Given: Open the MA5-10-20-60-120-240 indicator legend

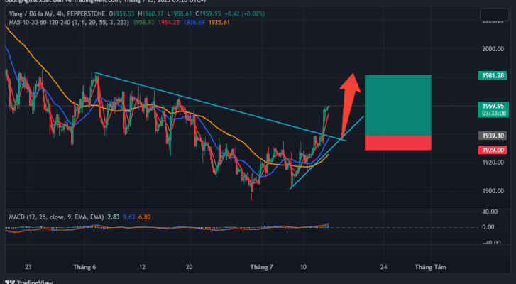Looking at the screenshot, I should 69,23.
